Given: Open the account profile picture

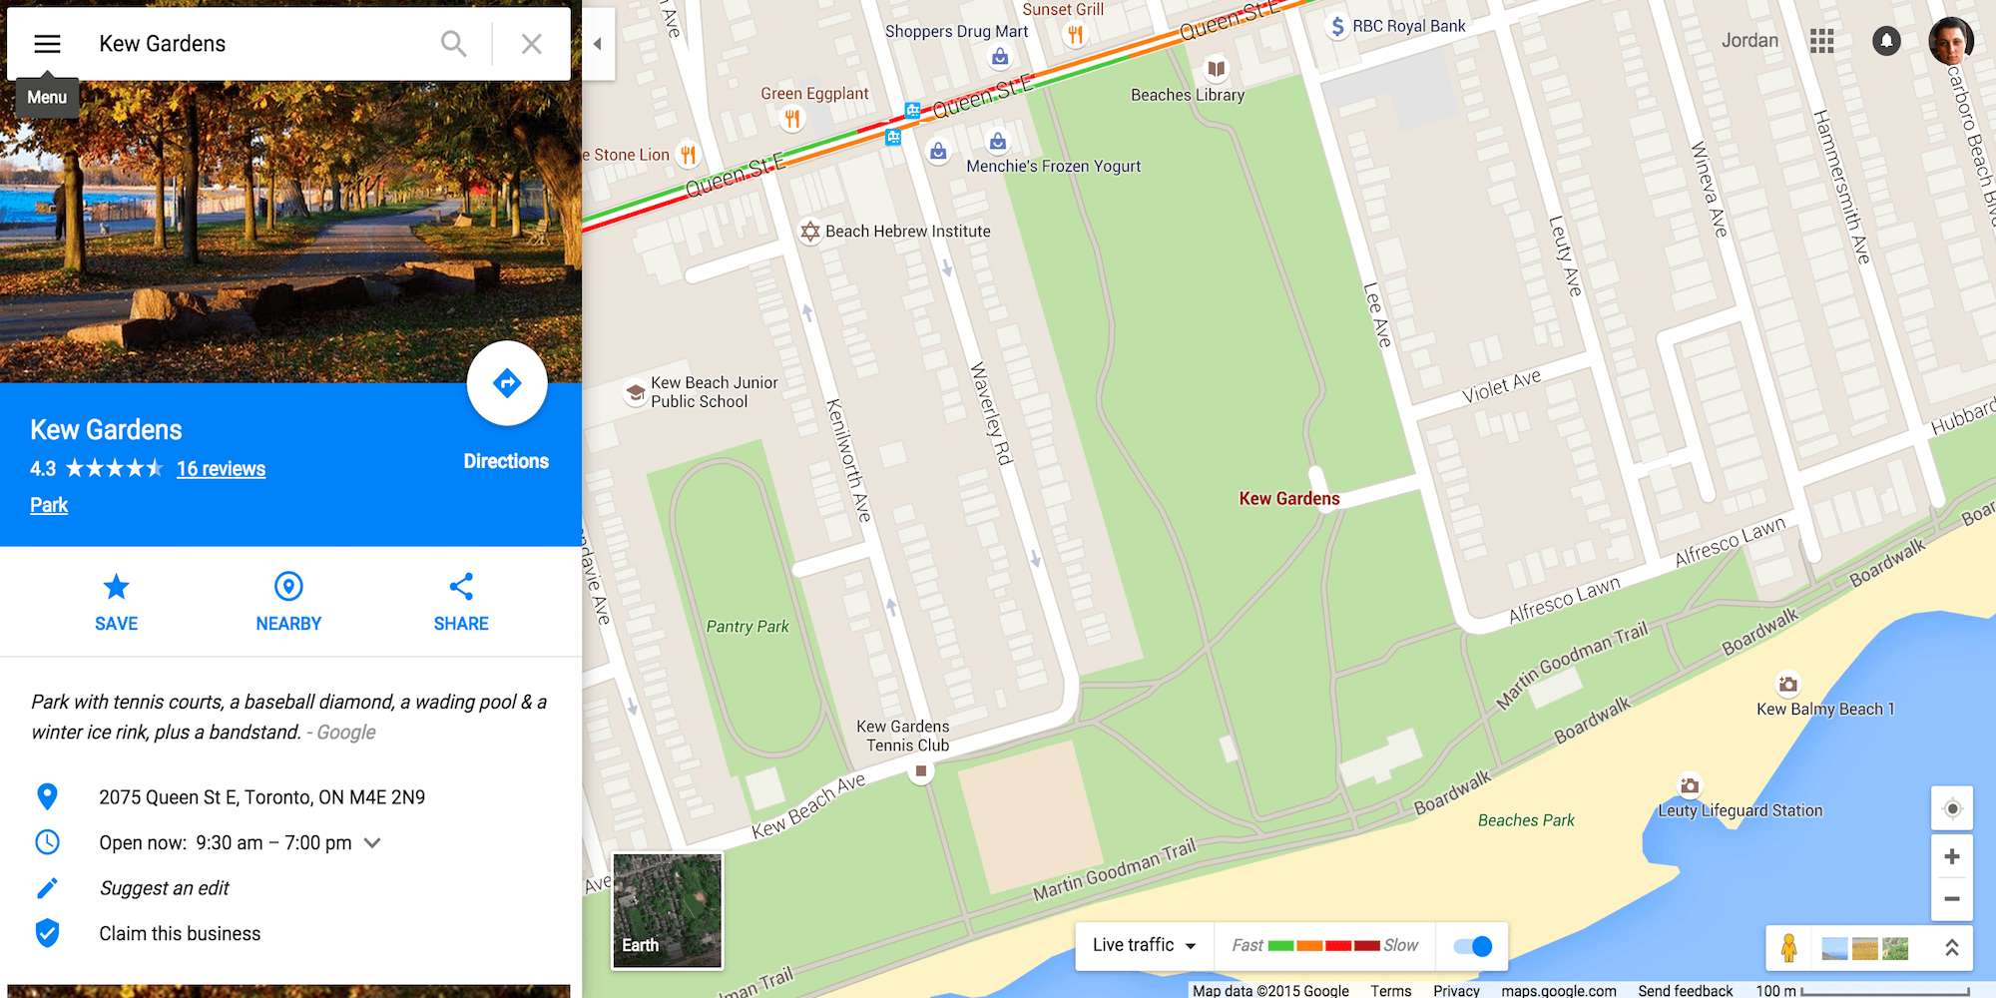Looking at the screenshot, I should click(x=1951, y=41).
